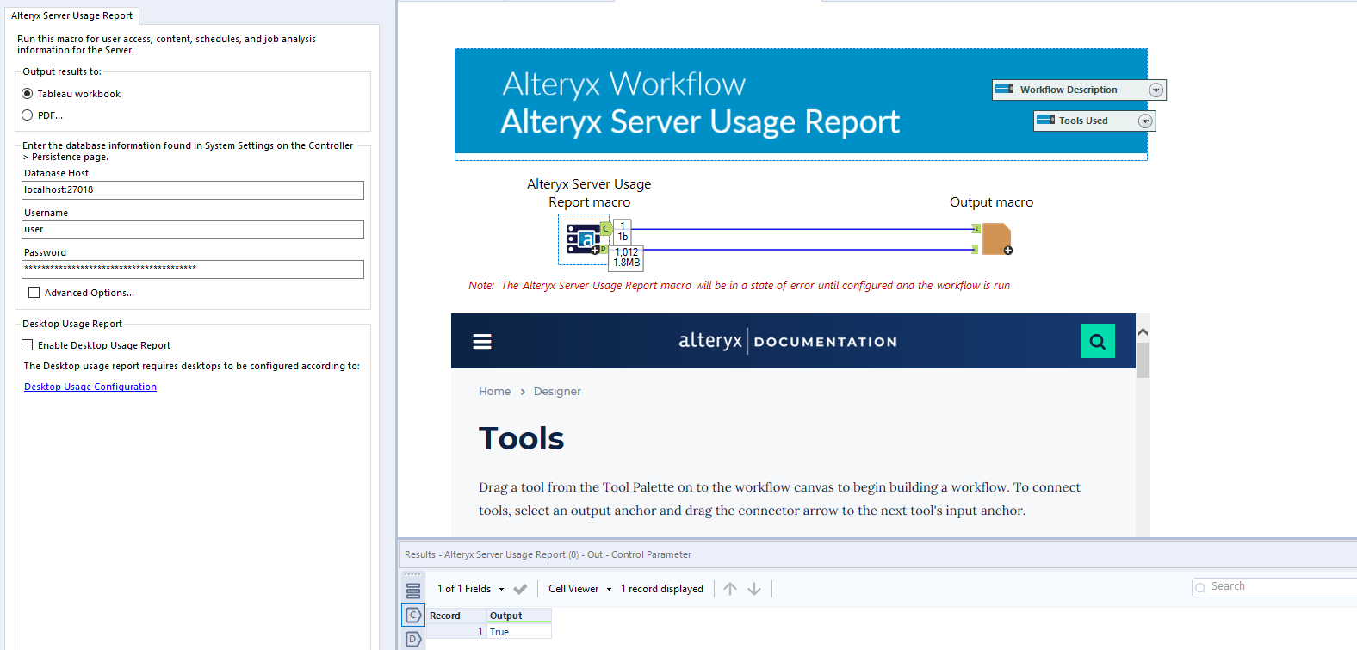Expand the Workflow Description container
Viewport: 1357px width, 650px height.
point(1156,90)
